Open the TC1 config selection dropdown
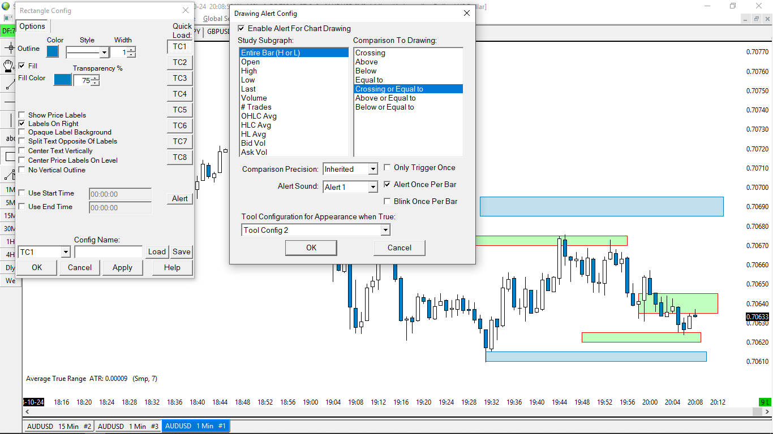 (66, 252)
